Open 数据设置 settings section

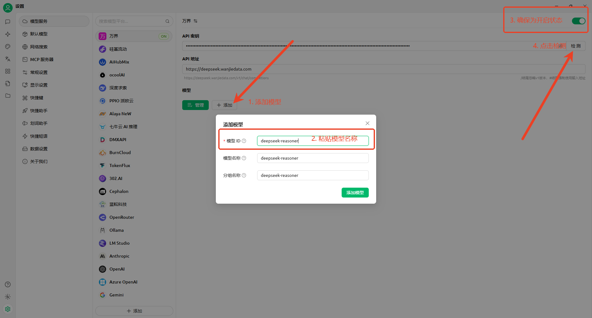click(x=54, y=149)
